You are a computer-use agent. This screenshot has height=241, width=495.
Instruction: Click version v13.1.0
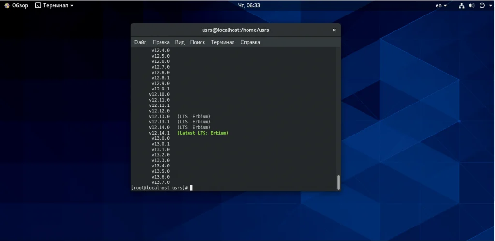160,150
